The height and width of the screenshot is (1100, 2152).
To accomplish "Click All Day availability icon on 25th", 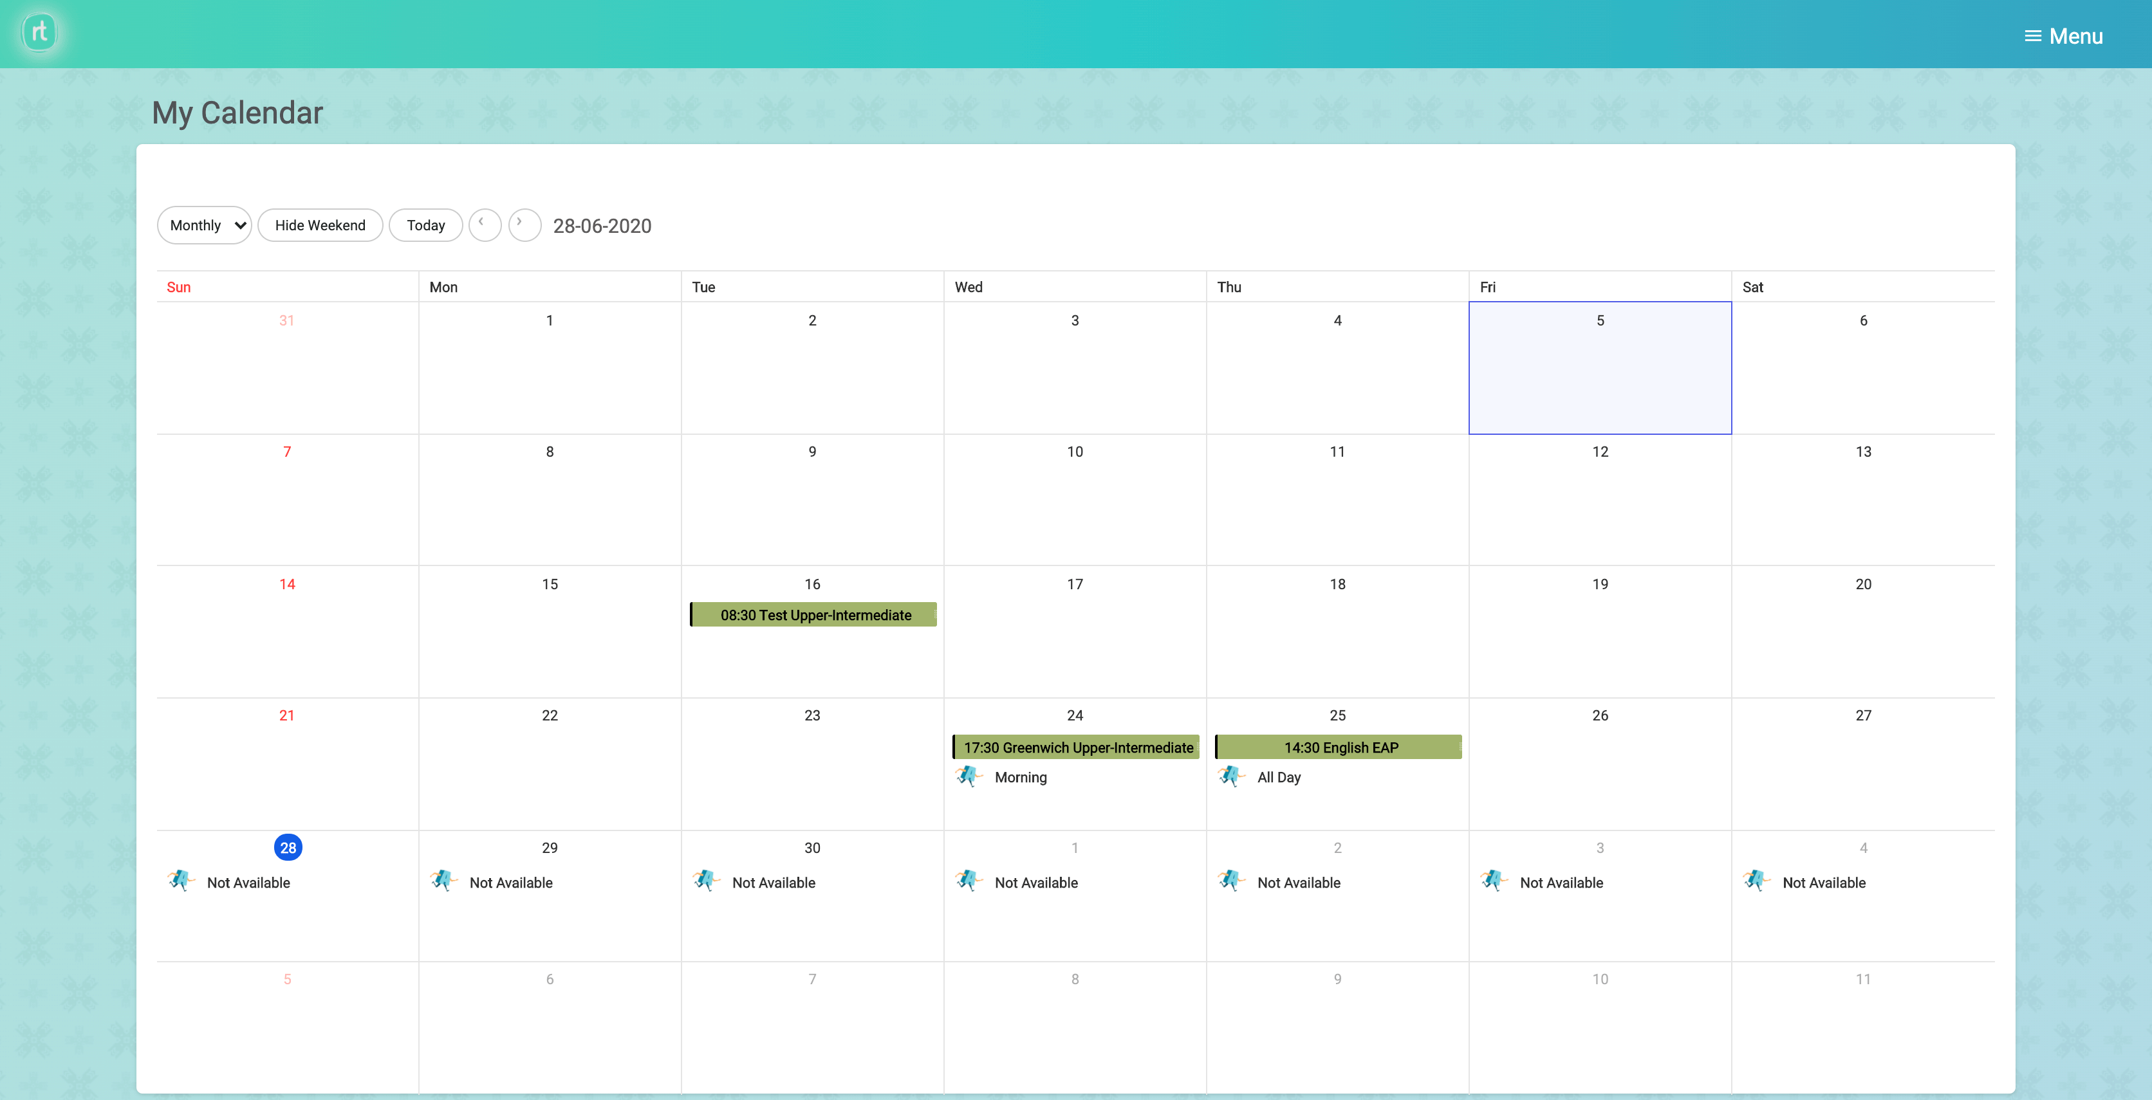I will click(1230, 776).
